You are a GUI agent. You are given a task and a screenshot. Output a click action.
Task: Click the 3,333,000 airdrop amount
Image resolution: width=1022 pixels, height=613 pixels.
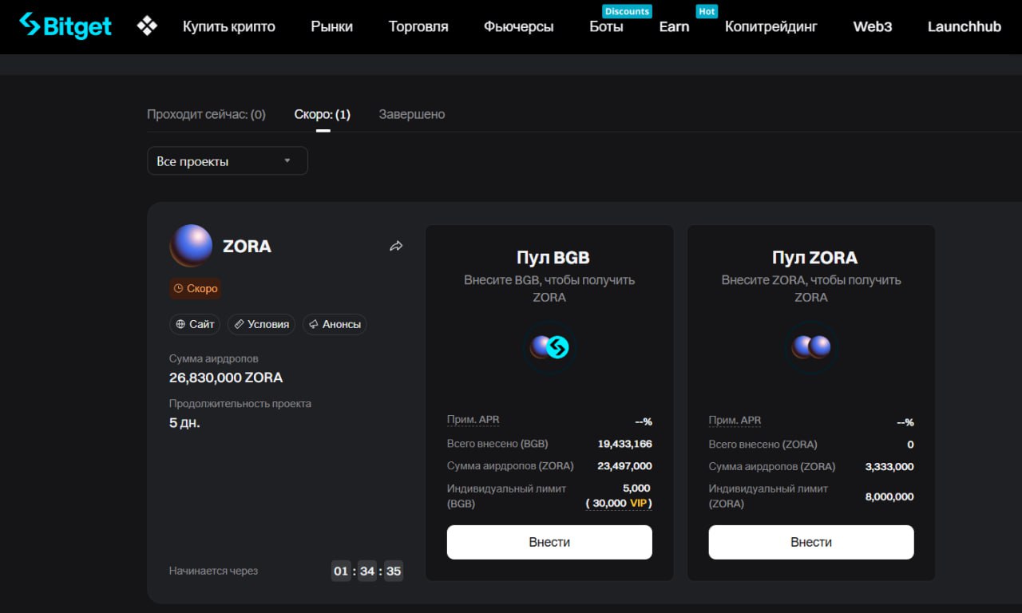(889, 466)
